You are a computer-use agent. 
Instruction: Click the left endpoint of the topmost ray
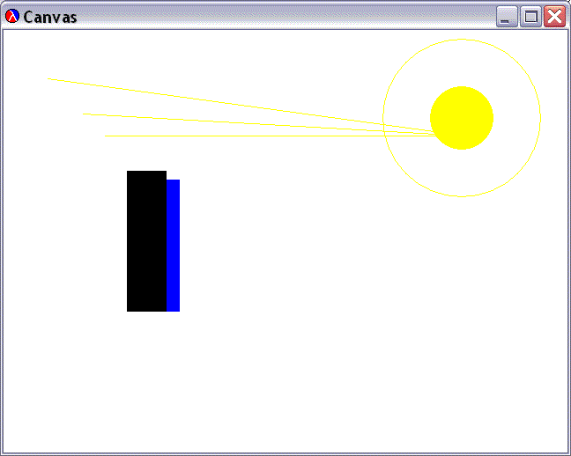(x=49, y=79)
